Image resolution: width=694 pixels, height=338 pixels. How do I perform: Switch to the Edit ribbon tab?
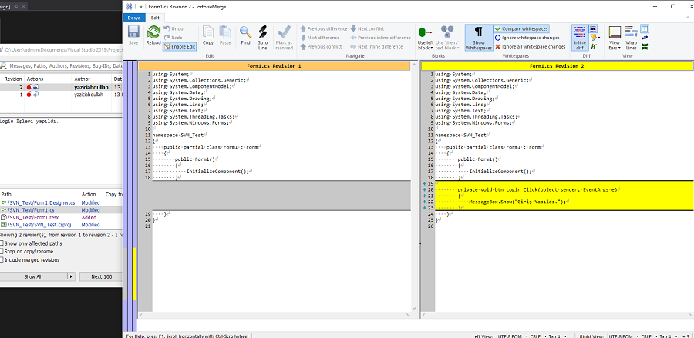156,17
